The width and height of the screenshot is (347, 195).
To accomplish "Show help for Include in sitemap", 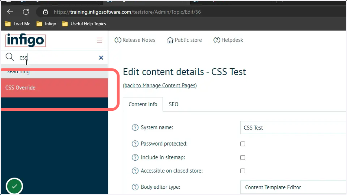I will 135,157.
